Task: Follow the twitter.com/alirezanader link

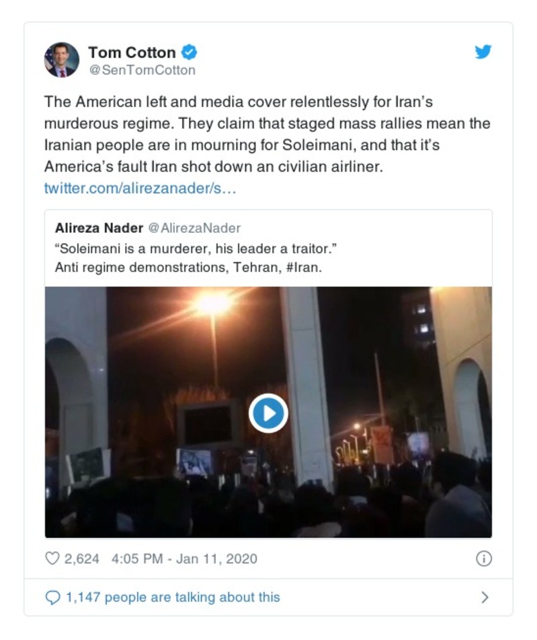Action: (x=140, y=187)
